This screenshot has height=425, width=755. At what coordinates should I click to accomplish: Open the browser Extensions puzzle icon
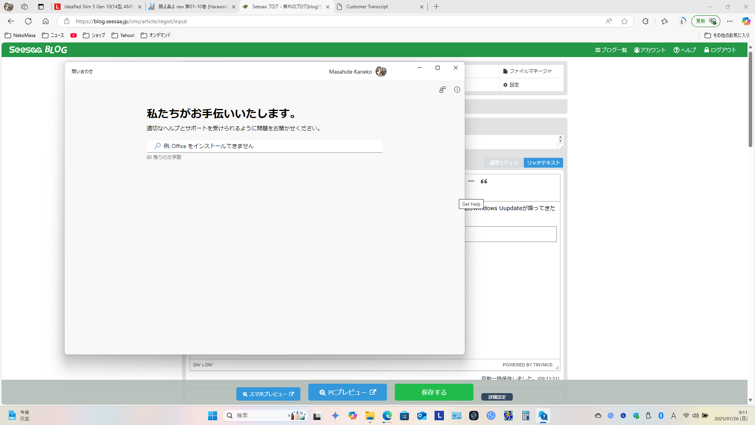pyautogui.click(x=645, y=21)
